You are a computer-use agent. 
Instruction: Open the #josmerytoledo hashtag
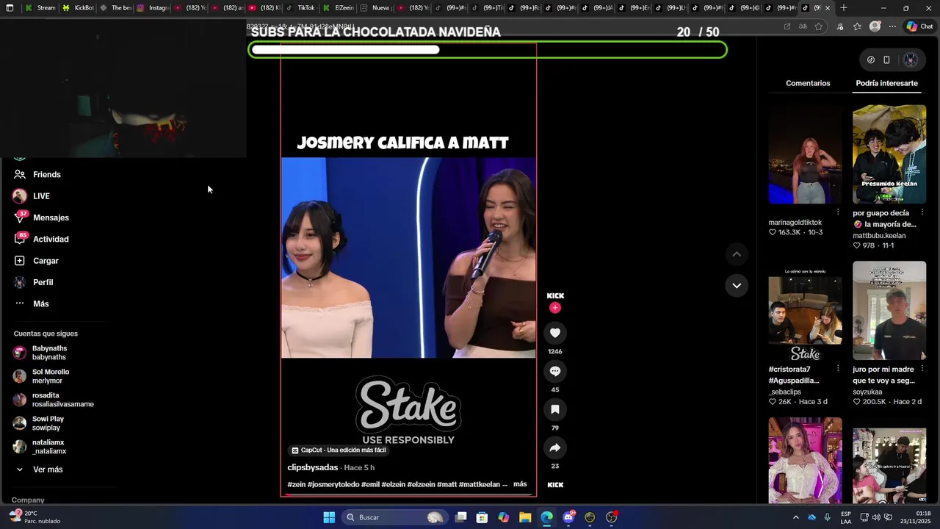click(x=333, y=484)
